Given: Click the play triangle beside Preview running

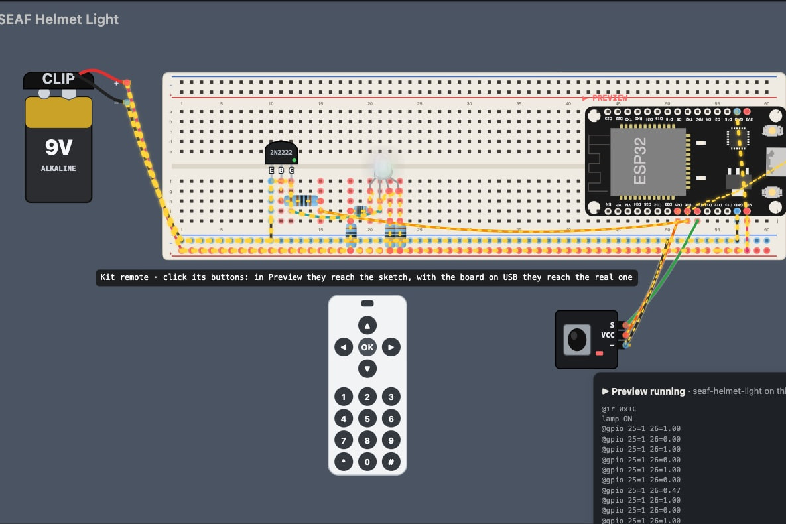Looking at the screenshot, I should pyautogui.click(x=605, y=391).
